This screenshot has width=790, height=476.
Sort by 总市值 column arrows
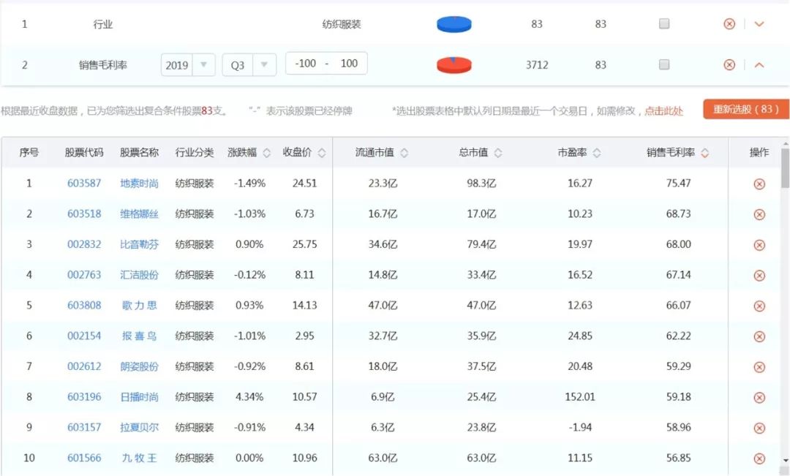click(498, 153)
